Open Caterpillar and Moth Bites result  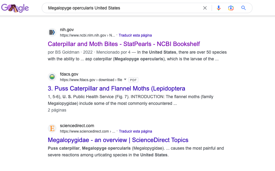[x=124, y=44]
